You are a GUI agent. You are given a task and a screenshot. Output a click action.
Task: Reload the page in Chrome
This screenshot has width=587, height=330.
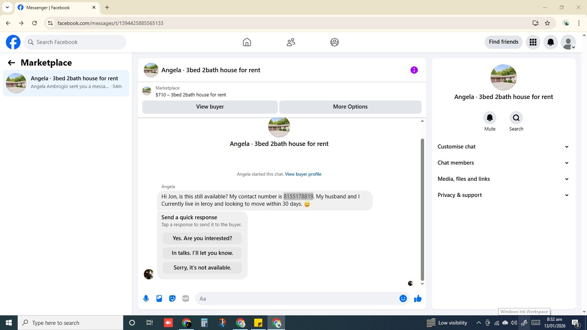click(x=34, y=23)
